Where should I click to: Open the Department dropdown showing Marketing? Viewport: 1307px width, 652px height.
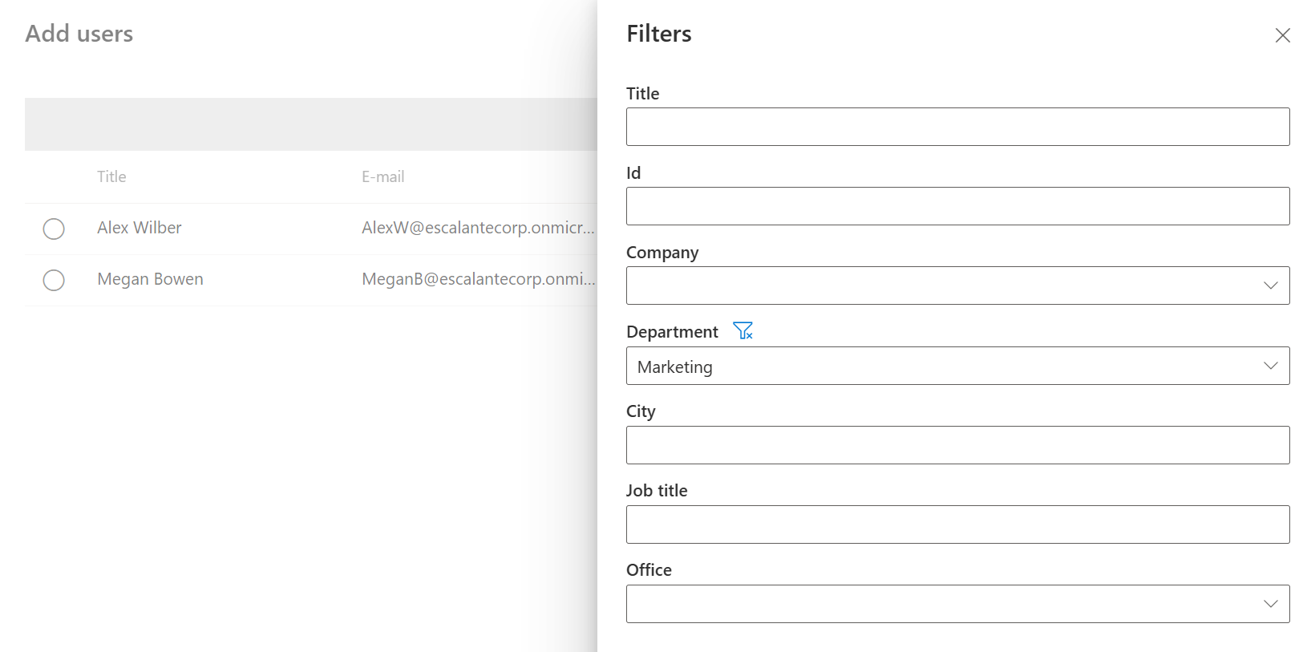(x=946, y=366)
